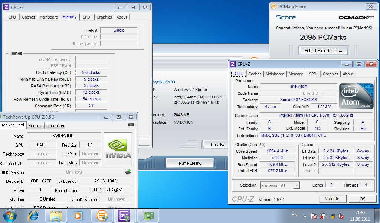This screenshot has height=223, width=380.
Task: Open Caches tab in the Memory CPU-Z window
Action: pyautogui.click(x=28, y=17)
